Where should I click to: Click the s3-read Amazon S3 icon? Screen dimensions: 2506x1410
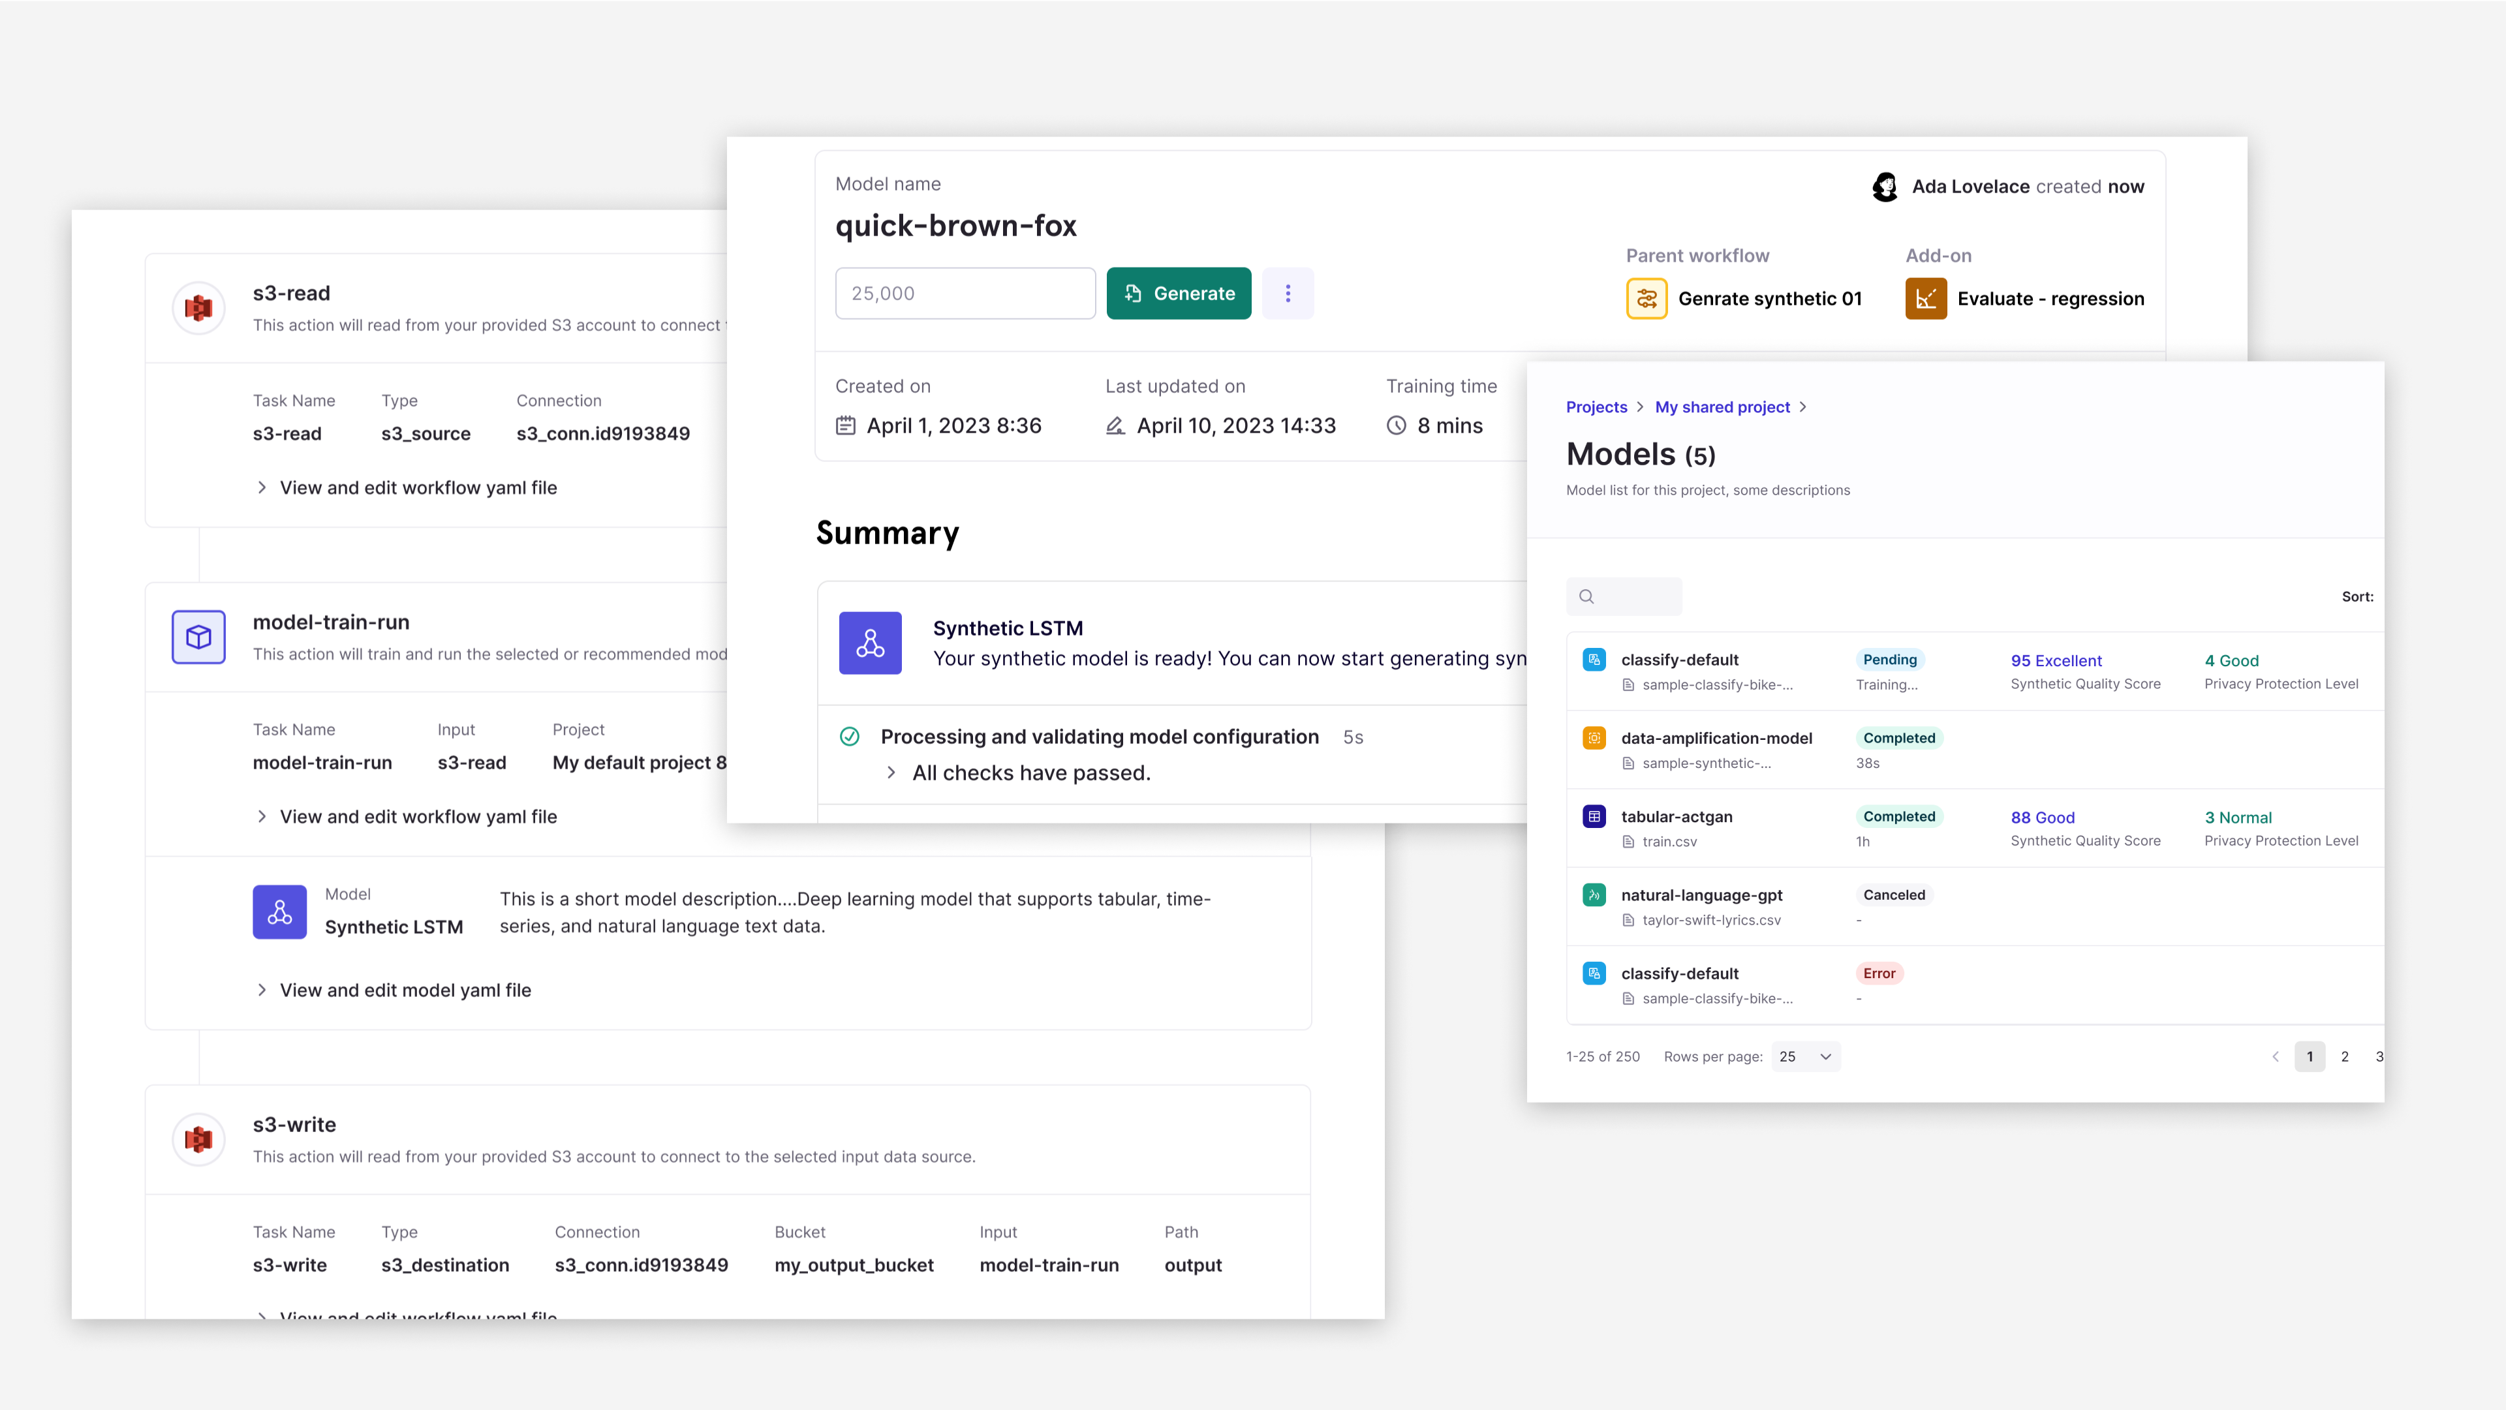pos(198,308)
